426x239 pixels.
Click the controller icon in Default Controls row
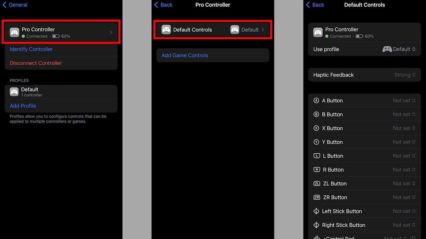coord(166,29)
